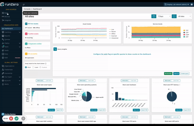Finish recording with green check button
The width and height of the screenshot is (194, 126).
(x=16, y=119)
